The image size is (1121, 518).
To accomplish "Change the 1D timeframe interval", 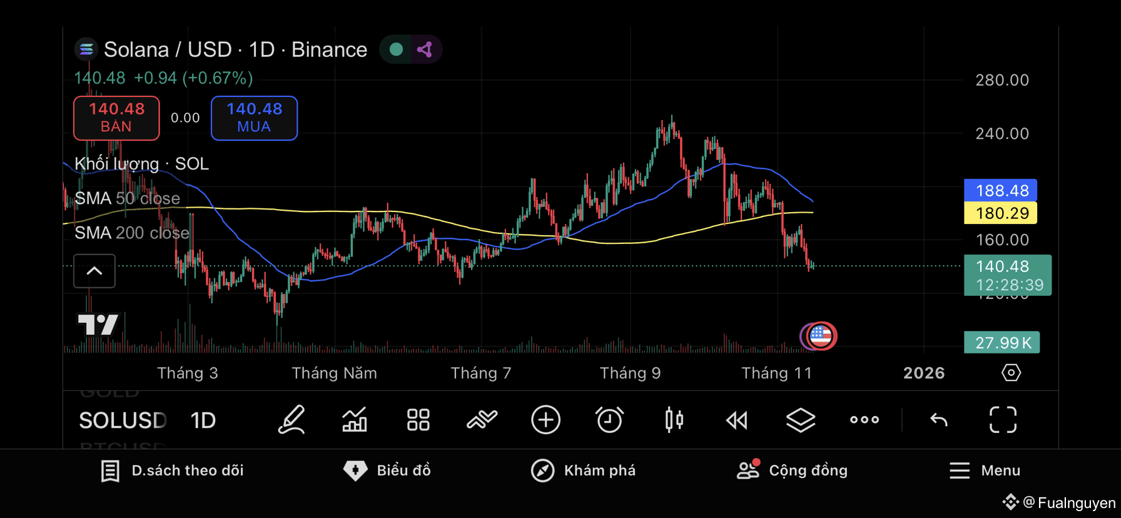I will (x=203, y=420).
